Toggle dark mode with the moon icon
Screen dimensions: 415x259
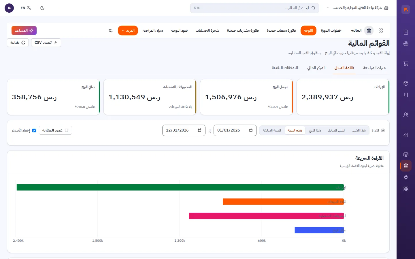click(42, 8)
